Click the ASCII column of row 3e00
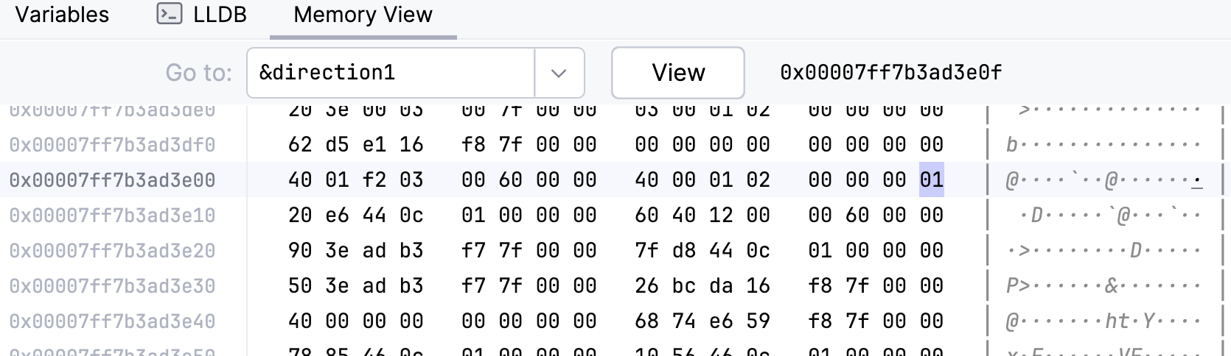 tap(1104, 180)
